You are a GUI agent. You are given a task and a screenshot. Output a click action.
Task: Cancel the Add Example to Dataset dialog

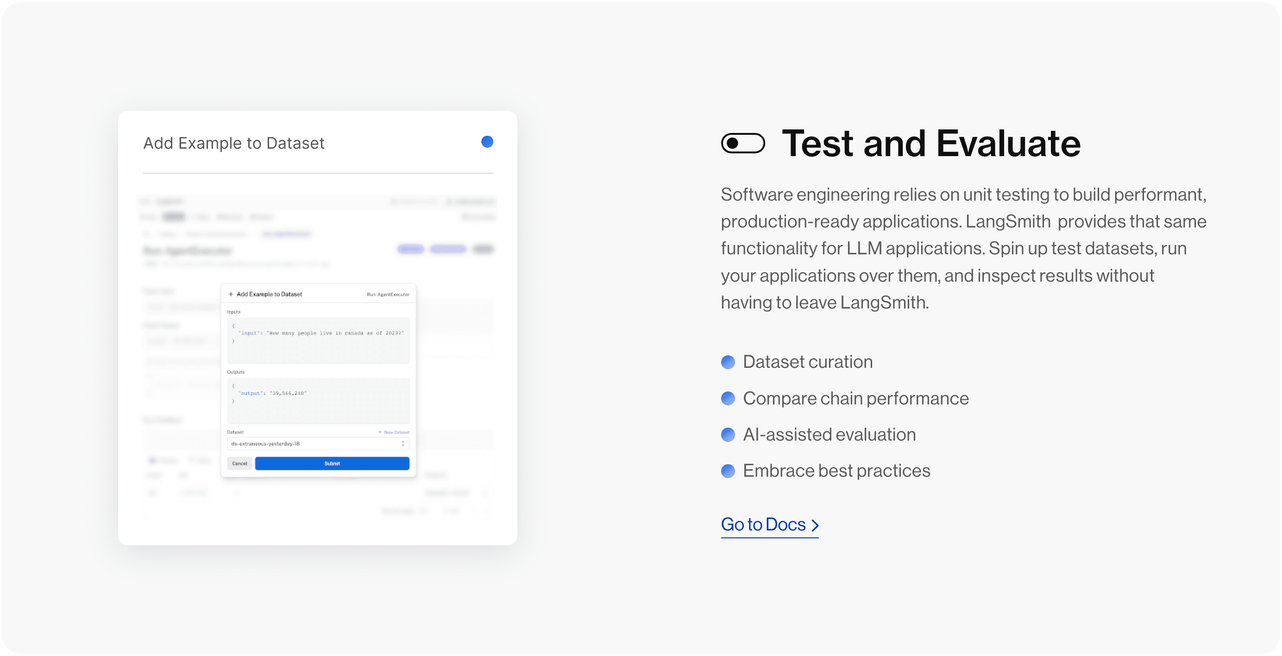click(x=239, y=463)
